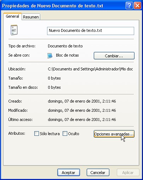The height and width of the screenshot is (180, 143).
Task: Enable the Sólo lectura checkbox
Action: (36, 134)
